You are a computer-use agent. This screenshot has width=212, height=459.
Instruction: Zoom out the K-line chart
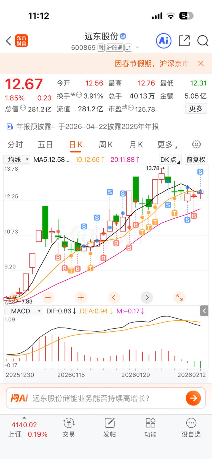click(x=48, y=297)
